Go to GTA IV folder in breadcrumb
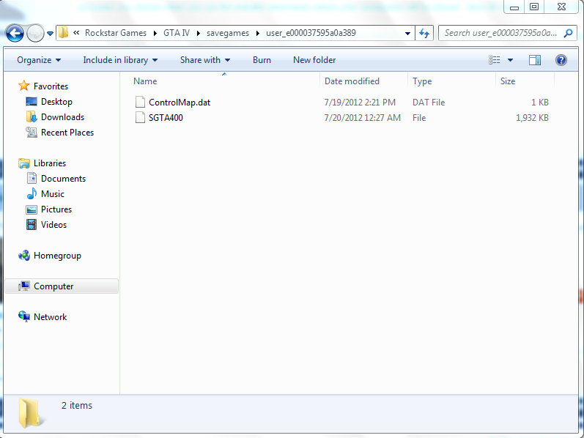The width and height of the screenshot is (584, 438). pyautogui.click(x=177, y=33)
